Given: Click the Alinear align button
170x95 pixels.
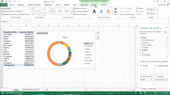Looking at the screenshot, I should point(140,8).
